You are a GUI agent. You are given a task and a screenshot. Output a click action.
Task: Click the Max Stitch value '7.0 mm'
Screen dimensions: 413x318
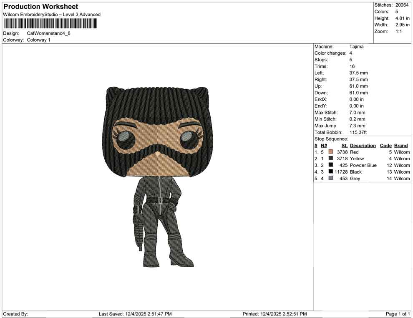357,112
